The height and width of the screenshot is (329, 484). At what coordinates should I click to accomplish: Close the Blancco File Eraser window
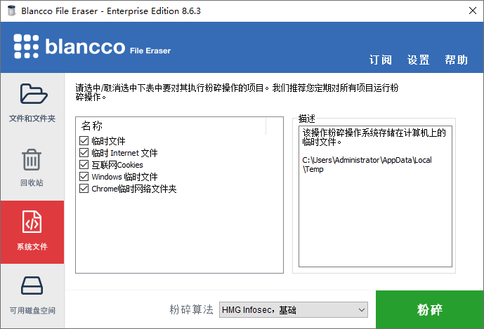coord(472,11)
